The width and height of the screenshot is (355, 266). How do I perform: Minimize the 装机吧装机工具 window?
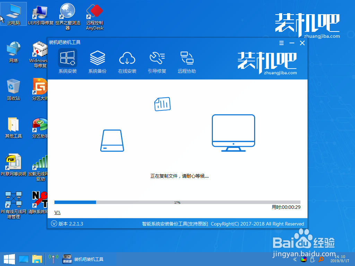pos(292,43)
